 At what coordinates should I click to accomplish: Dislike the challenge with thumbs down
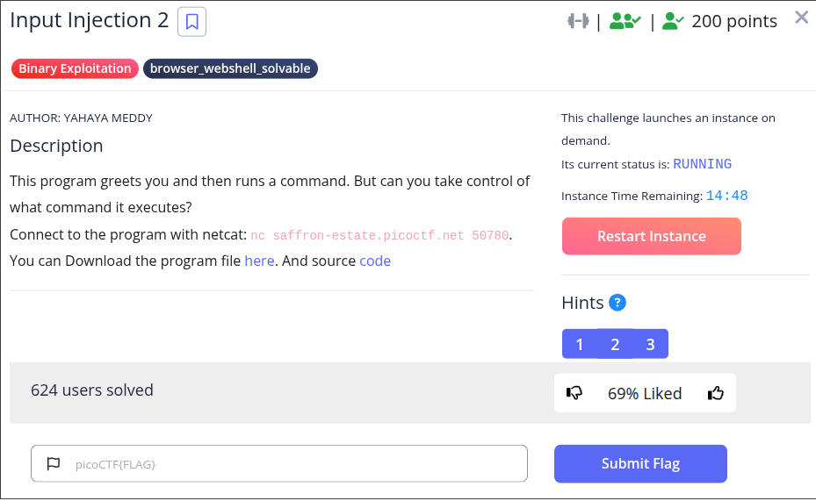point(574,393)
